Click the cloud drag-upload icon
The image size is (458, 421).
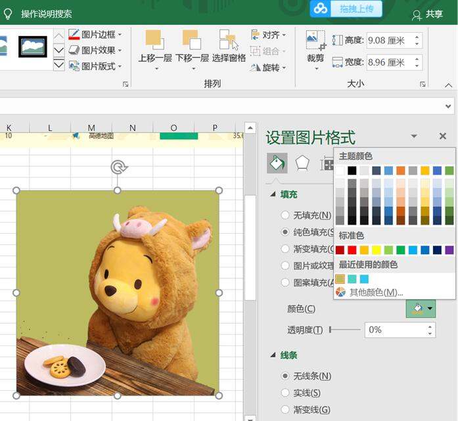(x=320, y=9)
